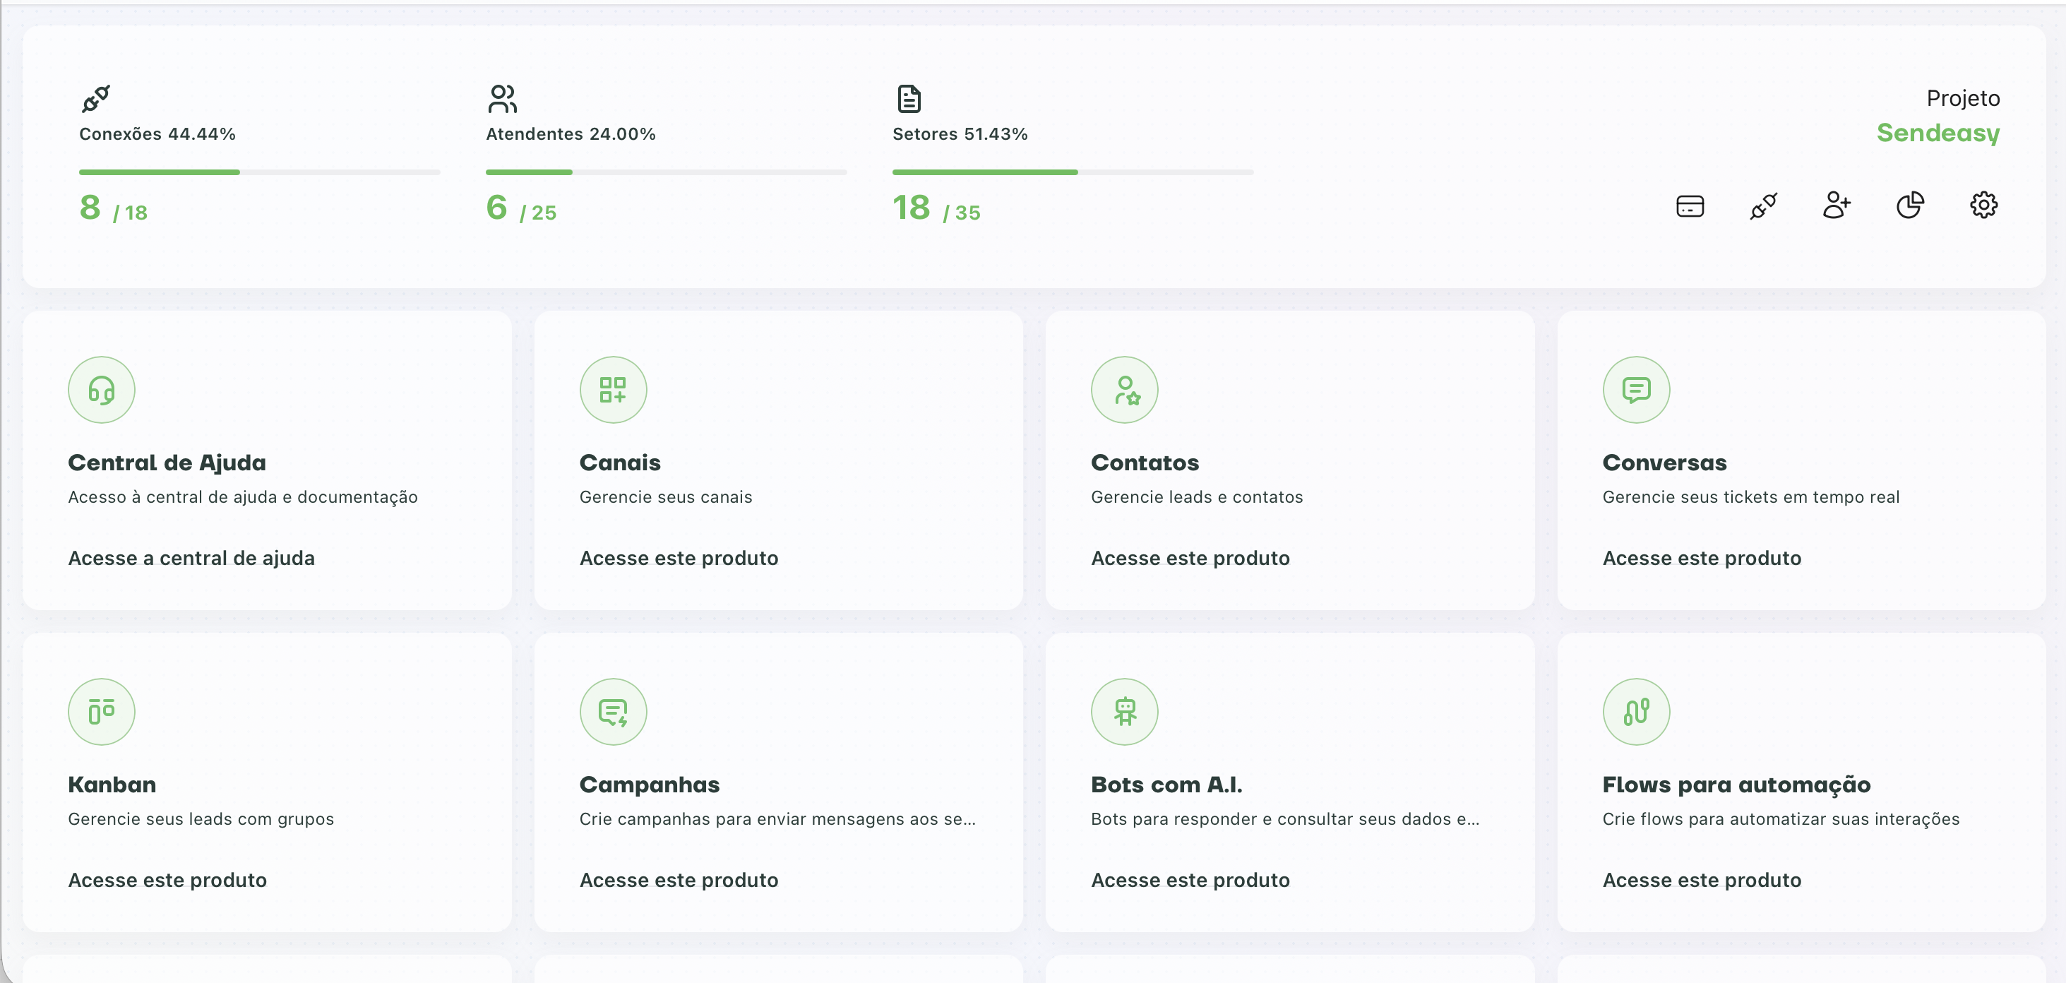Open the settings gear icon

point(1983,205)
